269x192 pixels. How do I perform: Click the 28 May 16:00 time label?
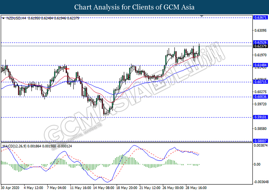tap(196, 188)
